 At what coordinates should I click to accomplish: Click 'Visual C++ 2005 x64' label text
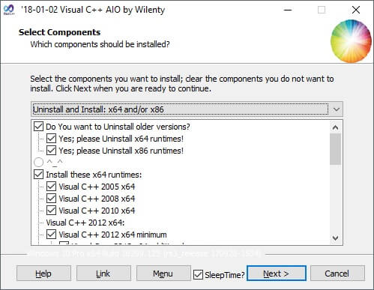(x=97, y=187)
